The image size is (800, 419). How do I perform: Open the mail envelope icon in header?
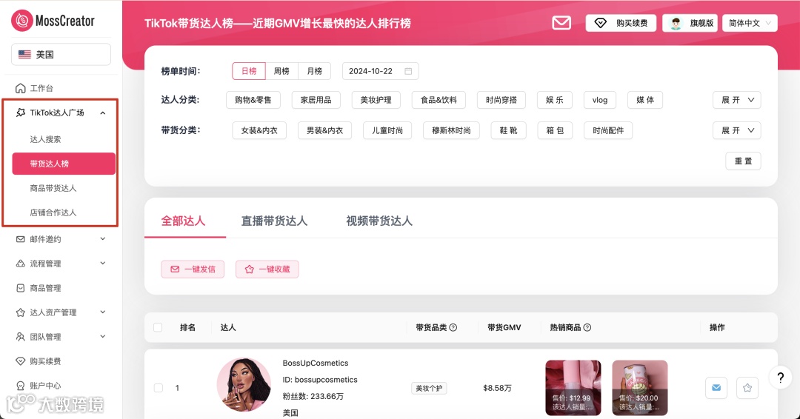pos(561,23)
